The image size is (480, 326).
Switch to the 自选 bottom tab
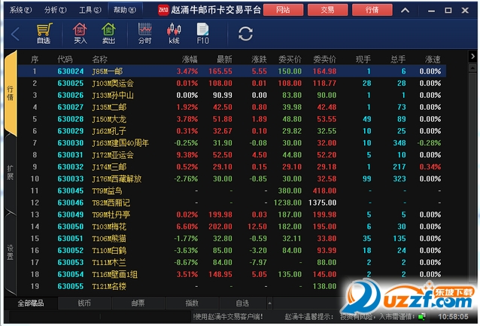point(242,303)
